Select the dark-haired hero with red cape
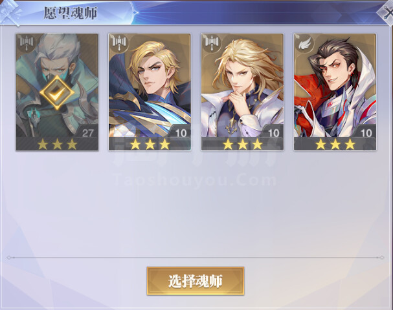The height and width of the screenshot is (310, 393). tap(335, 92)
